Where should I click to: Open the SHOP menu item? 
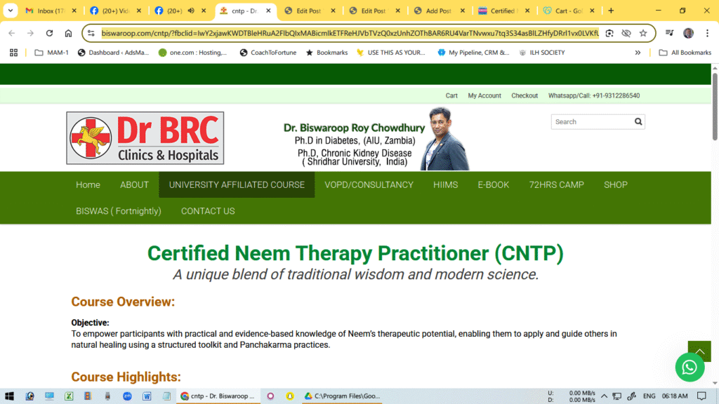[x=615, y=185]
